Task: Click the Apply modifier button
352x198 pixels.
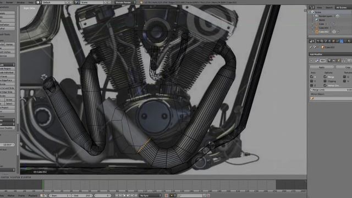Action: [x=322, y=67]
